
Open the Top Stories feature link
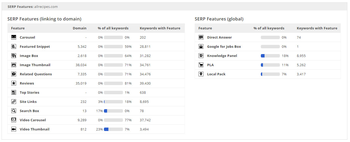tap(29, 92)
